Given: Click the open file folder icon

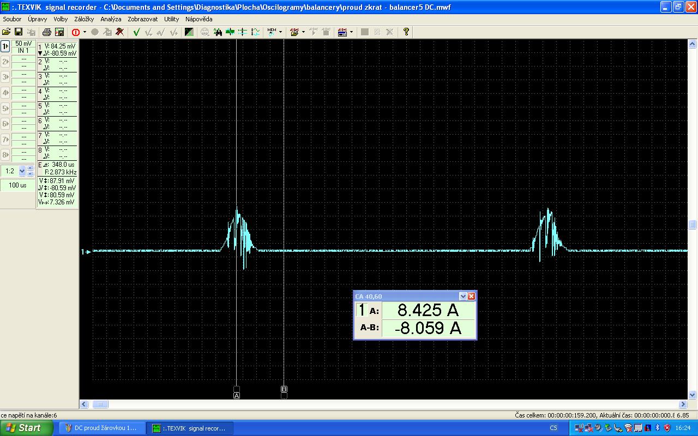Looking at the screenshot, I should [x=7, y=32].
